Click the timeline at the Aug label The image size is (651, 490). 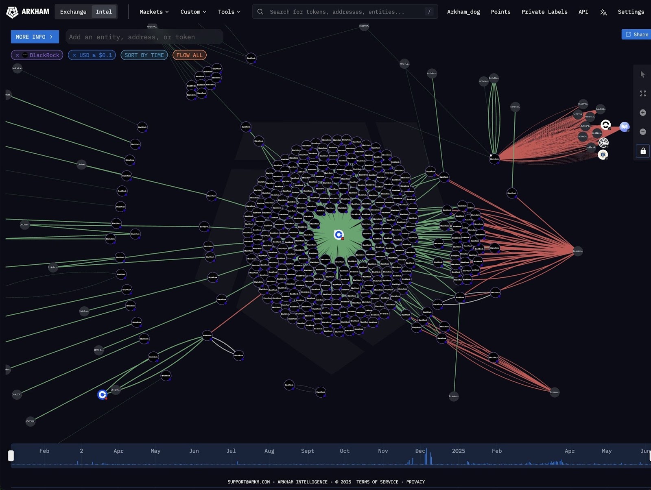click(x=269, y=451)
